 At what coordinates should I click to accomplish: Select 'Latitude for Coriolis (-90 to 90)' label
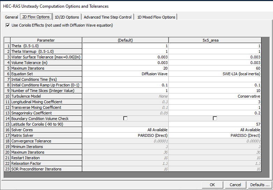pyautogui.click(x=46, y=124)
